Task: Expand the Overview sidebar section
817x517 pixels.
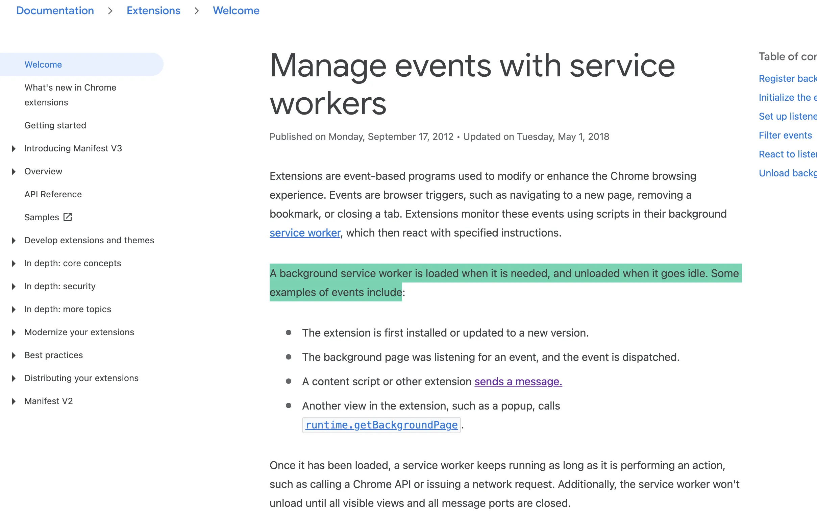Action: tap(14, 172)
